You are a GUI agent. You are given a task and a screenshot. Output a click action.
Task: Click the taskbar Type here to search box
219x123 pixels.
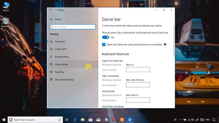coord(35,120)
